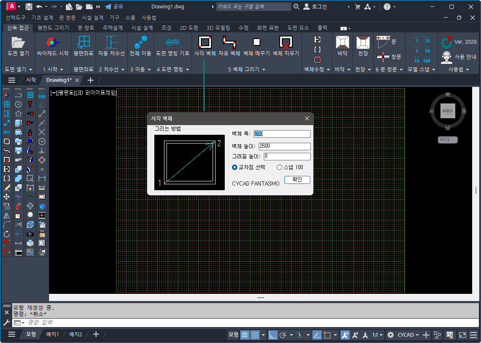Click the 자동 치수선 dimension icon
This screenshot has width=481, height=343.
click(x=111, y=42)
